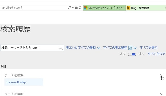
Task: Click the refresh page icon
Action: coord(80,8)
